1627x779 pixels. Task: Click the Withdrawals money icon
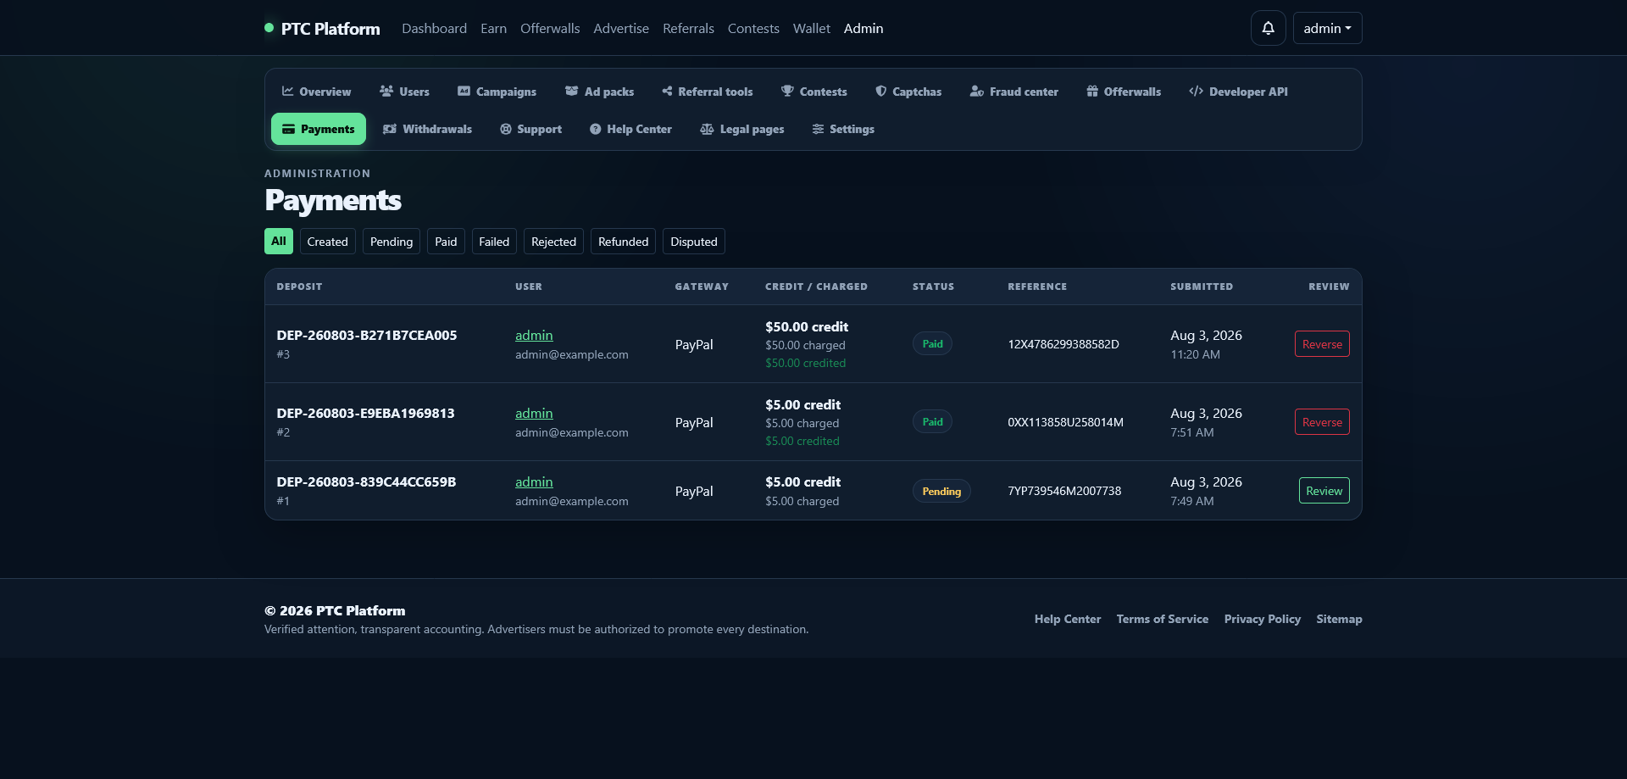tap(390, 129)
